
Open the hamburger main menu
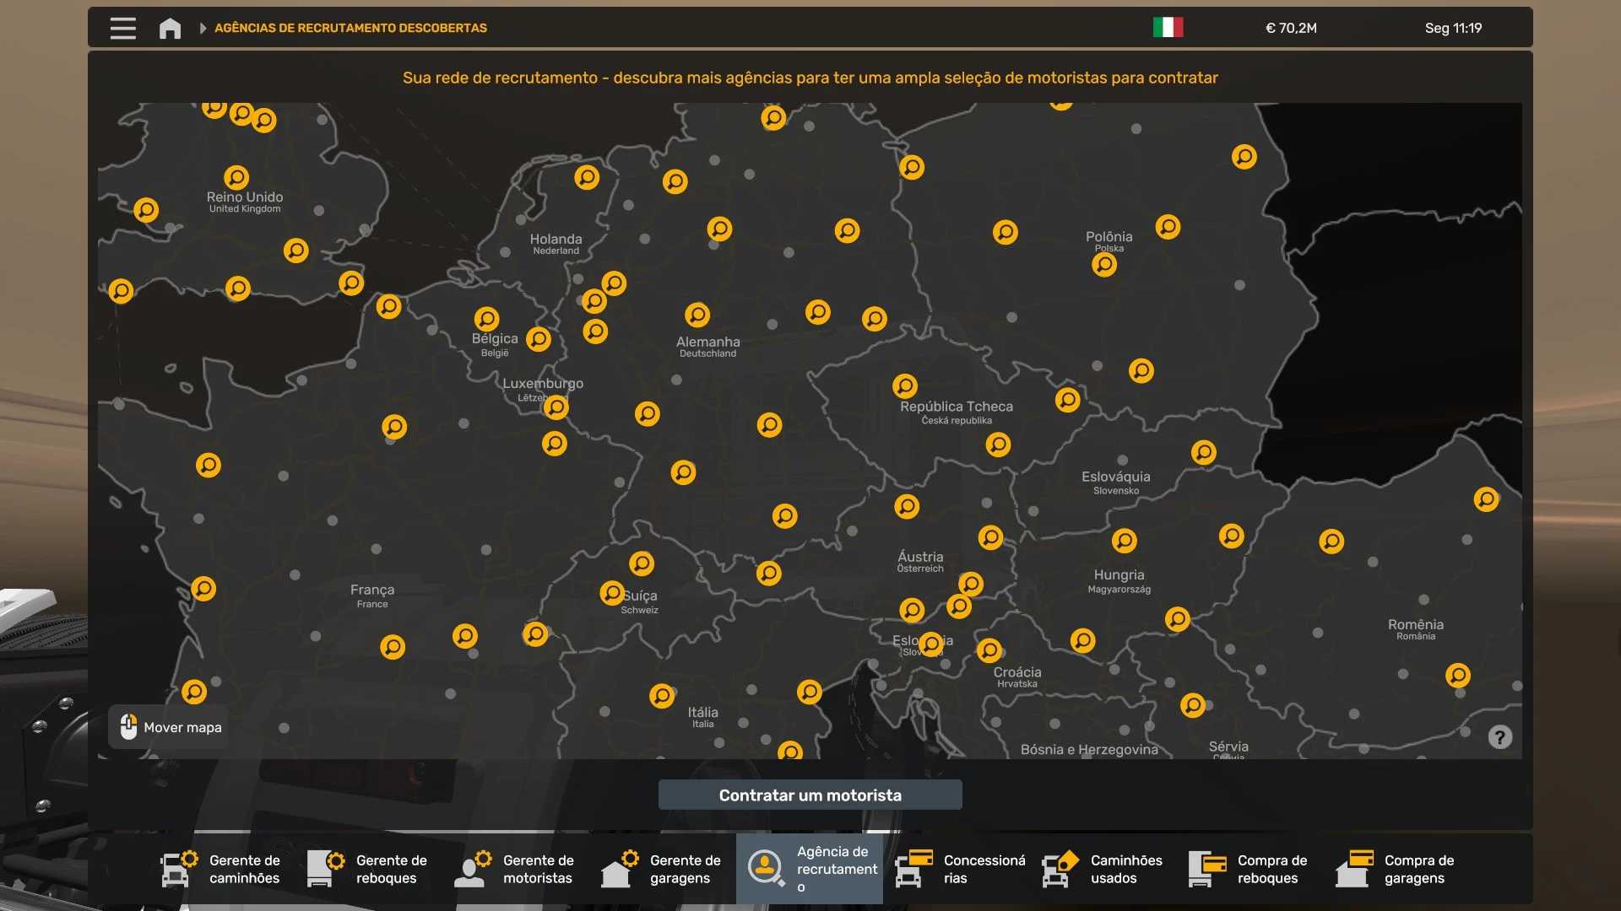coord(123,28)
